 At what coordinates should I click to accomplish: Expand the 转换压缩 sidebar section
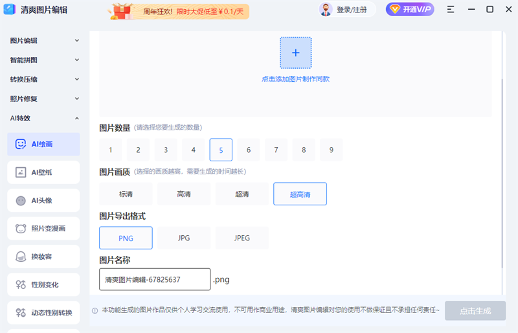(44, 80)
